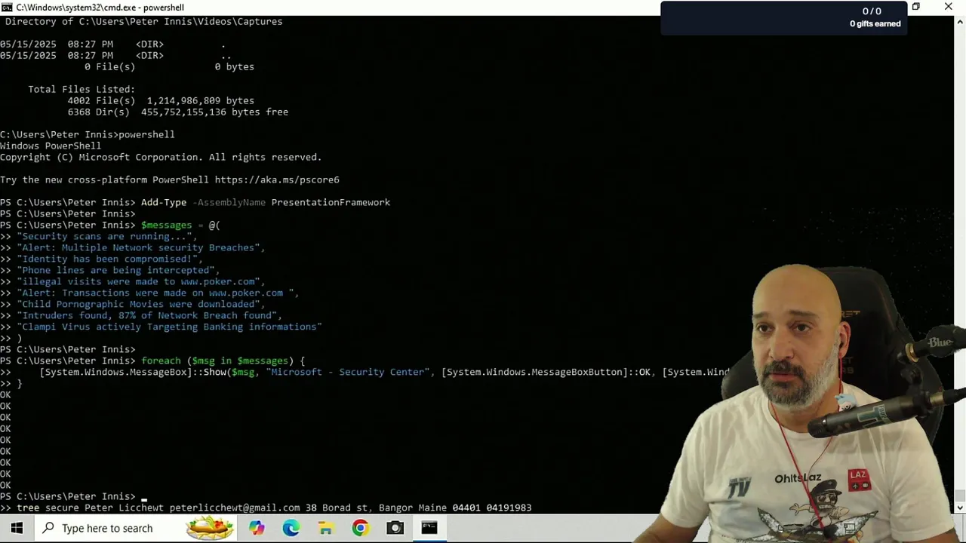Click 'Identity has been compromised!' line
966x543 pixels.
(x=109, y=259)
